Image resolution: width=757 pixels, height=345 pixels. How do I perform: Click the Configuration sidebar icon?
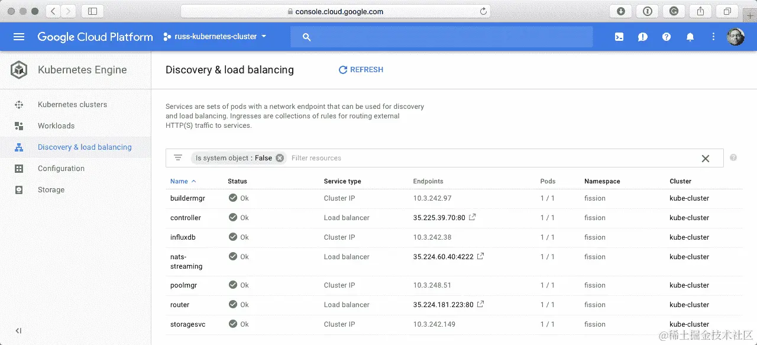[x=19, y=169]
